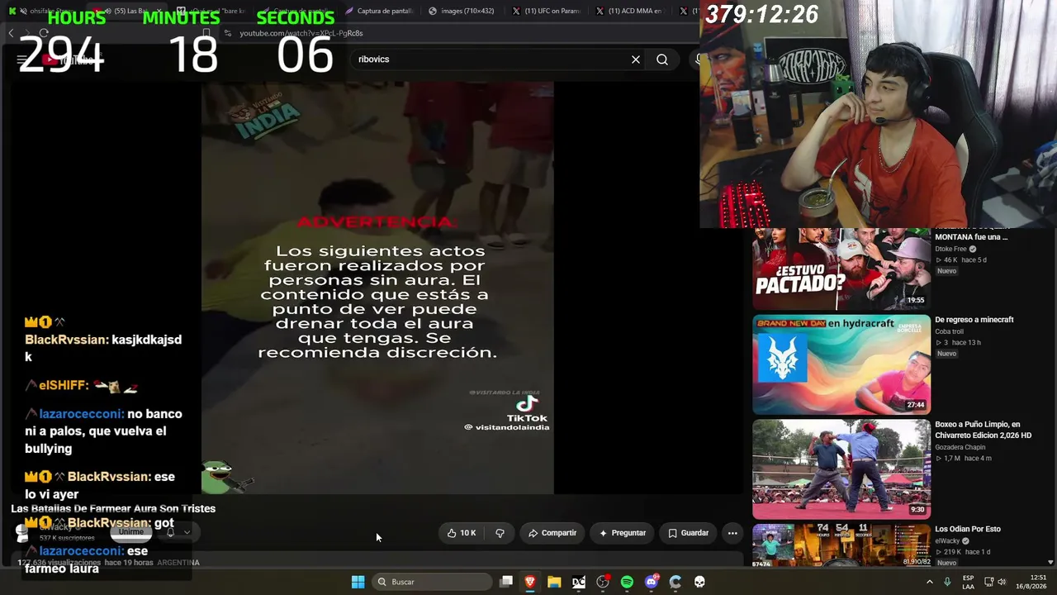Click the Unirme channel button
This screenshot has height=595, width=1057.
pos(130,532)
